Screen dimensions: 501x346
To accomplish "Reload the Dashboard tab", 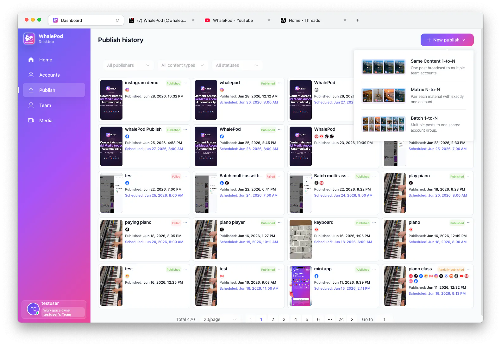I will click(x=117, y=20).
